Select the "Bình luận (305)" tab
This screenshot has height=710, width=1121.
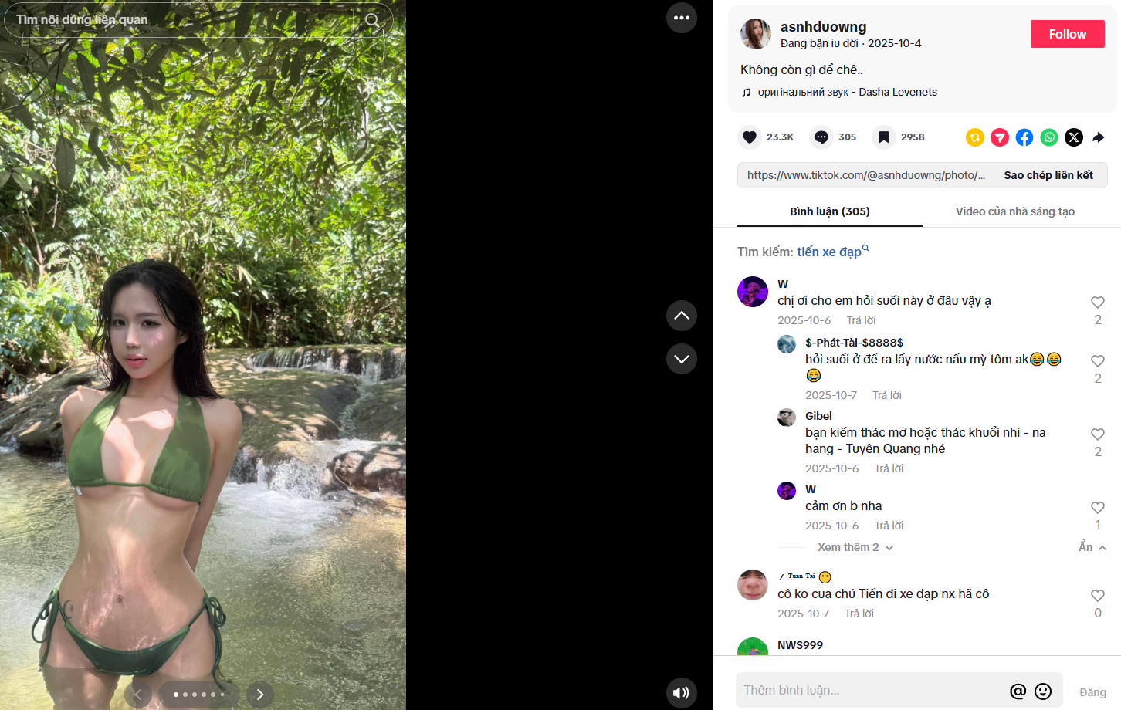829,211
